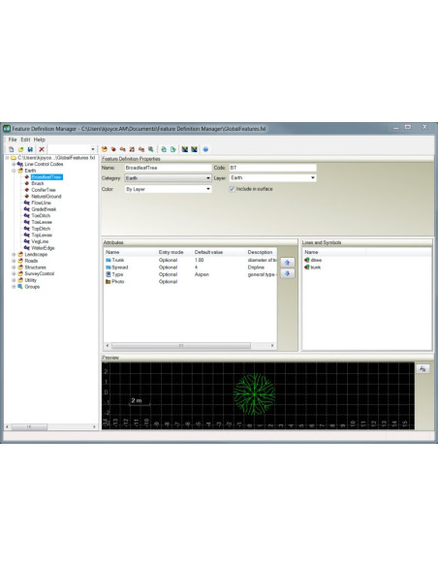Image resolution: width=438 pixels, height=566 pixels.
Task: Click the Feature Definition Manager title bar icon
Action: [x=7, y=129]
